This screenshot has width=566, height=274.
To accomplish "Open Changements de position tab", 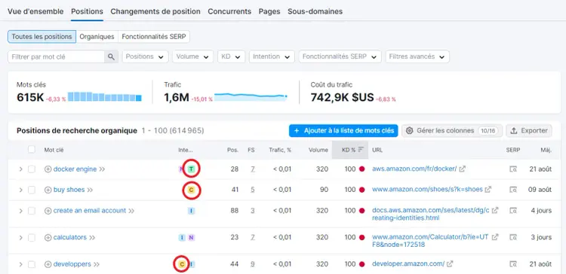I will pyautogui.click(x=155, y=11).
